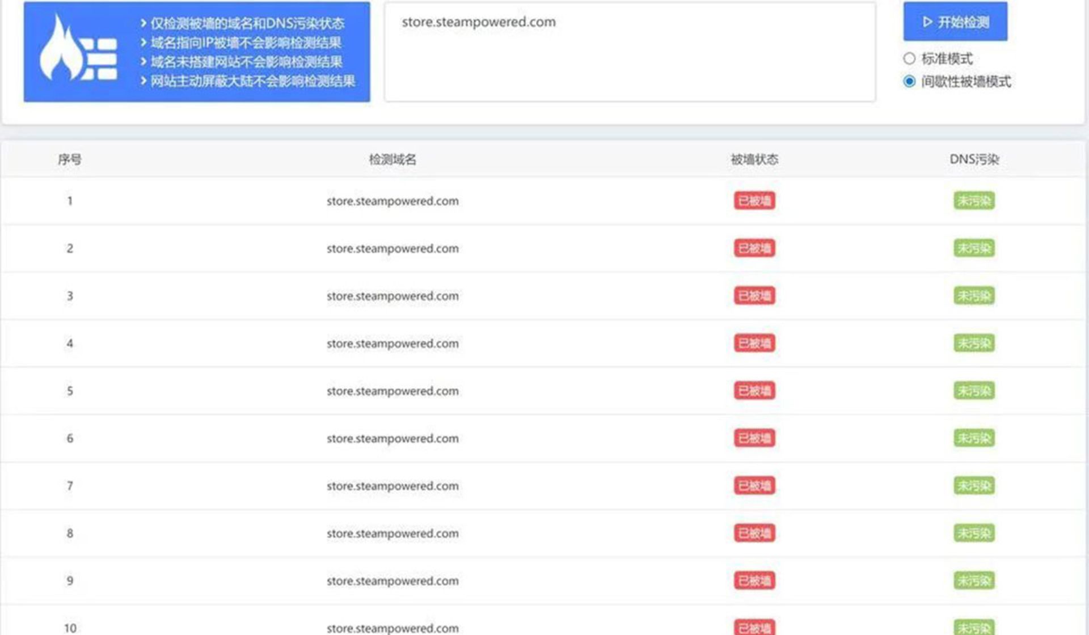The height and width of the screenshot is (635, 1089).
Task: Select the 间歇性被墙模式 radio option
Action: [909, 82]
